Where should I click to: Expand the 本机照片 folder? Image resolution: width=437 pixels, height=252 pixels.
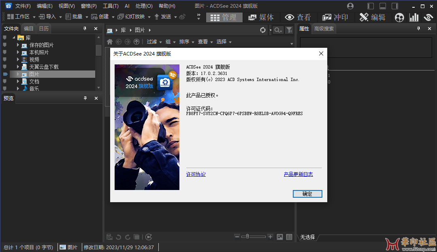click(18, 52)
